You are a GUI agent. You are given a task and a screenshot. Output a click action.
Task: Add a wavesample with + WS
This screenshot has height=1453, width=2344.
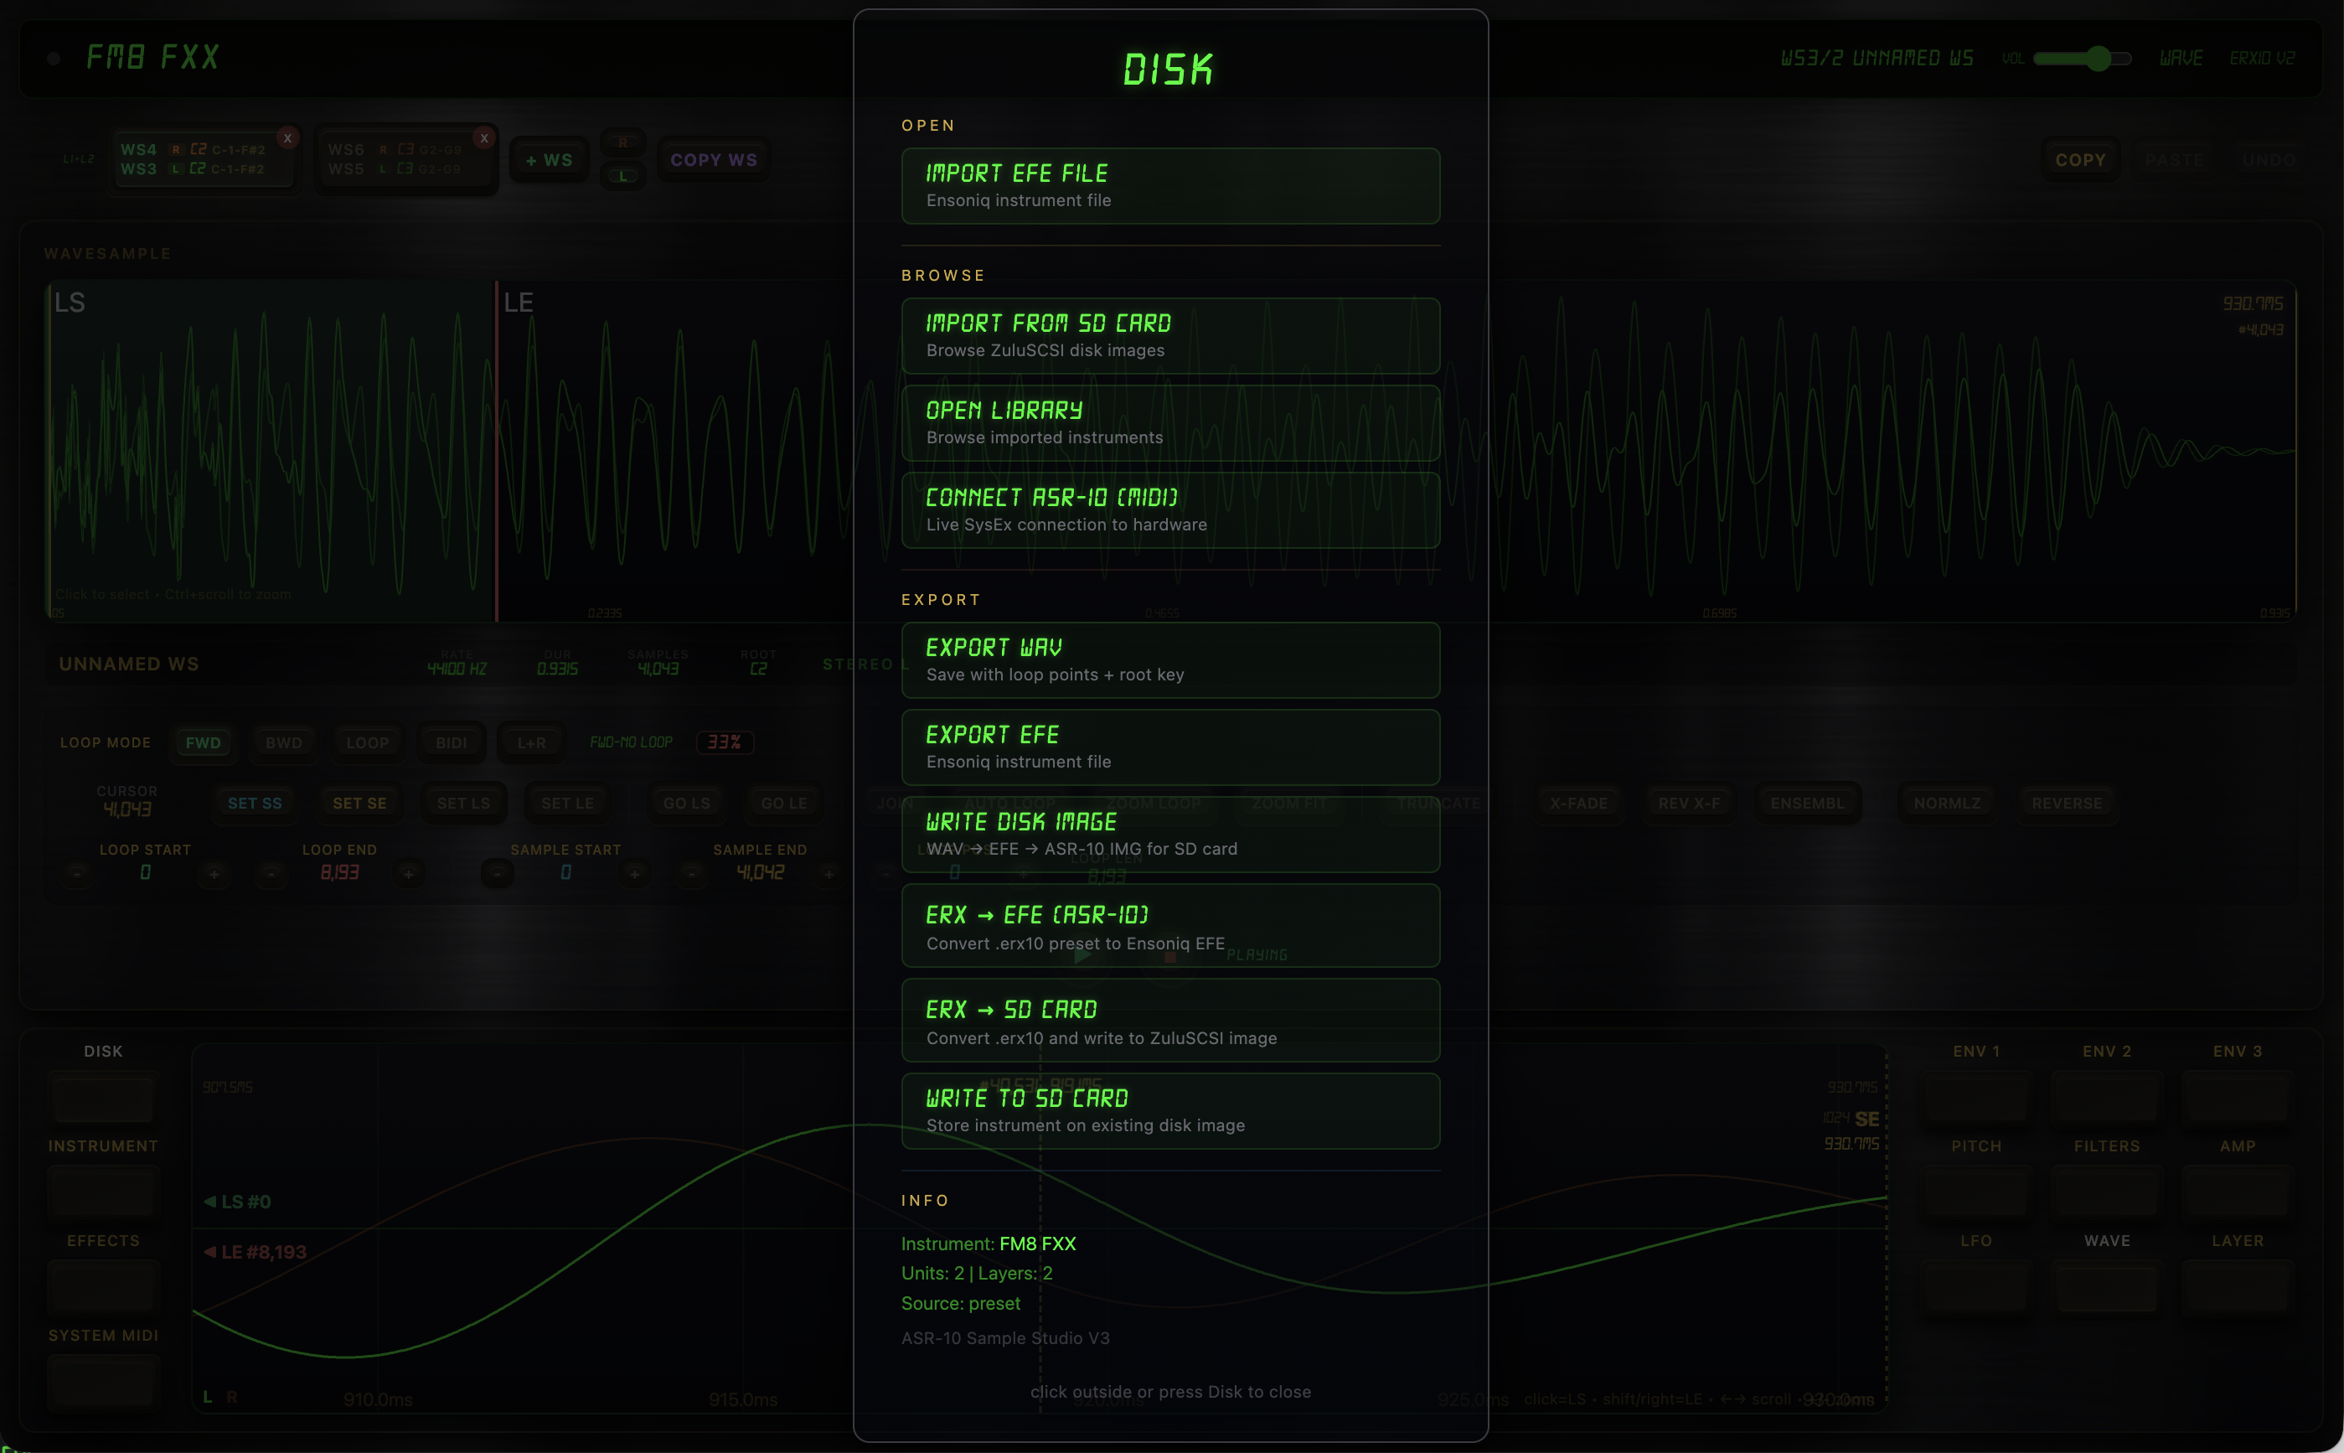[549, 161]
